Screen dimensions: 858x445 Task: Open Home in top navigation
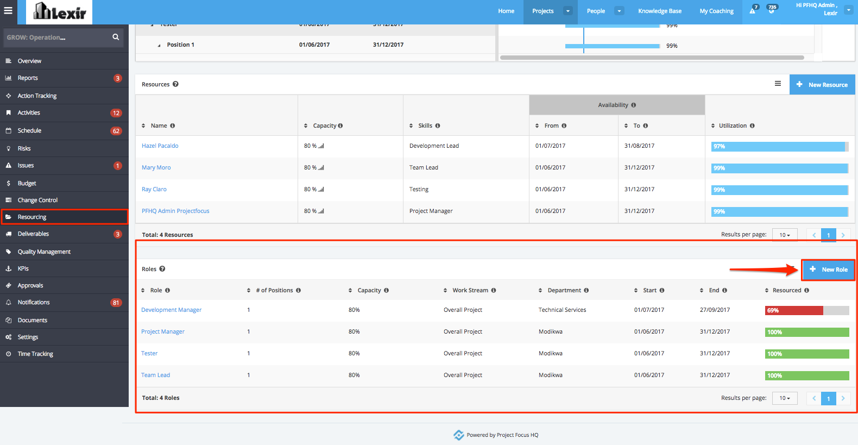tap(506, 11)
